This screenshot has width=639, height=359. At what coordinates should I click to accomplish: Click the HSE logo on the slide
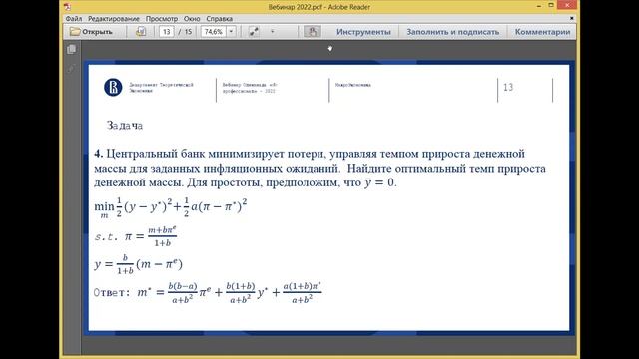(113, 87)
